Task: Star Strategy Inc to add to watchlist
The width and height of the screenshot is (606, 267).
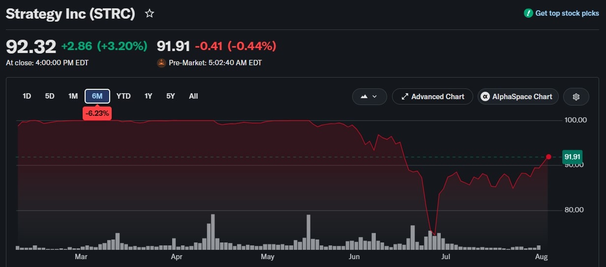Action: 150,14
